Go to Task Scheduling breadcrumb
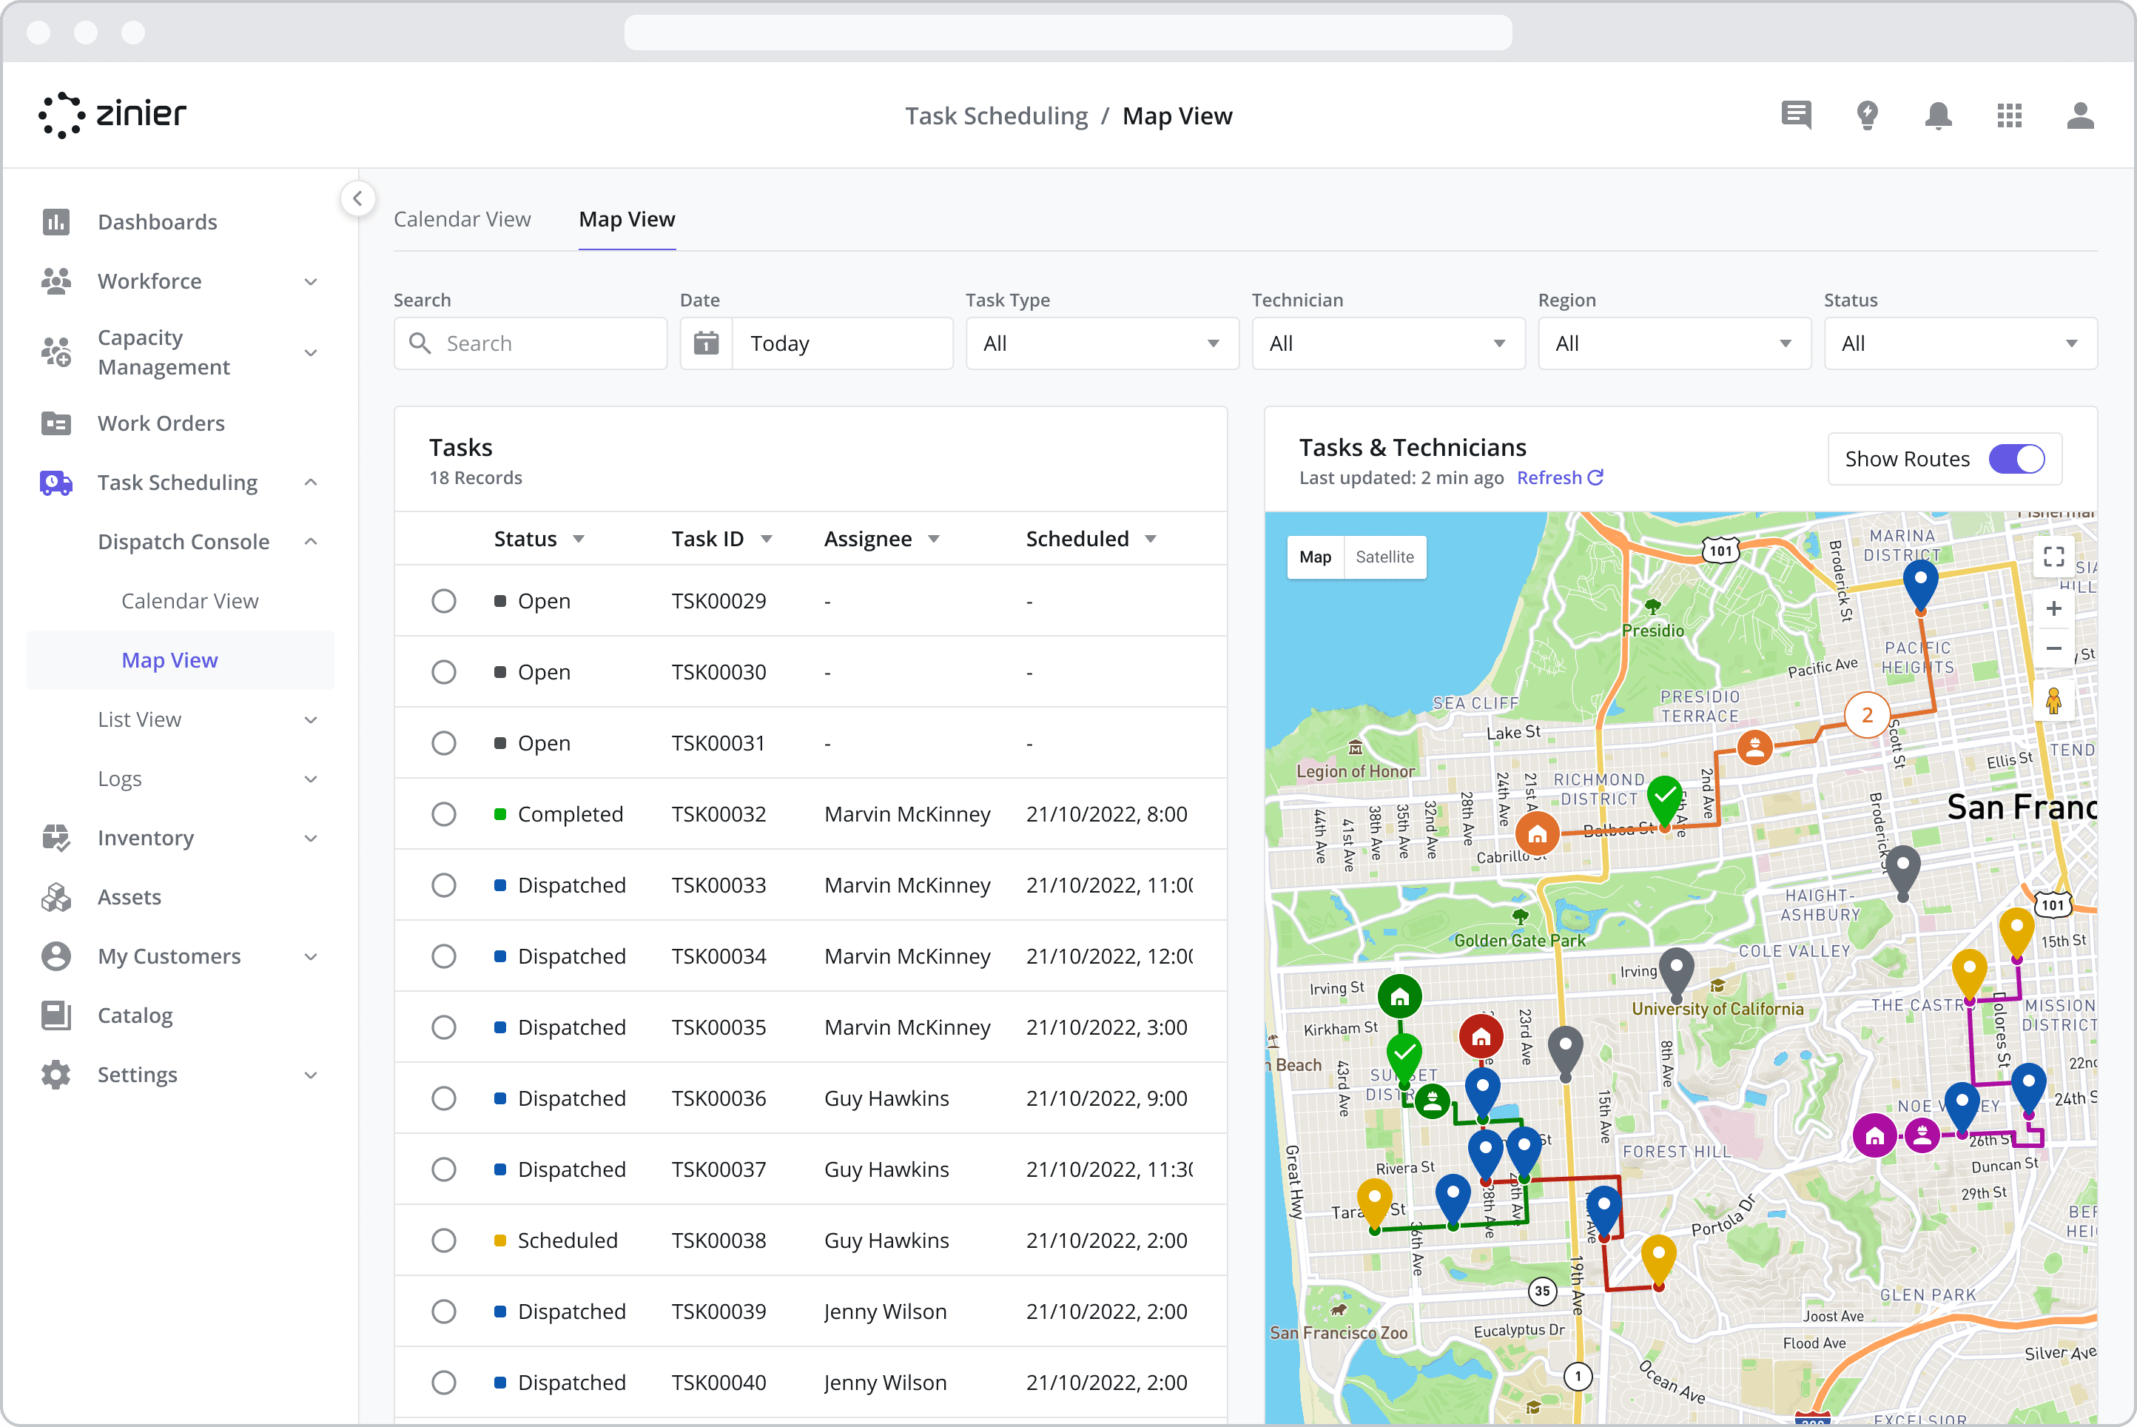The width and height of the screenshot is (2137, 1427). (996, 116)
